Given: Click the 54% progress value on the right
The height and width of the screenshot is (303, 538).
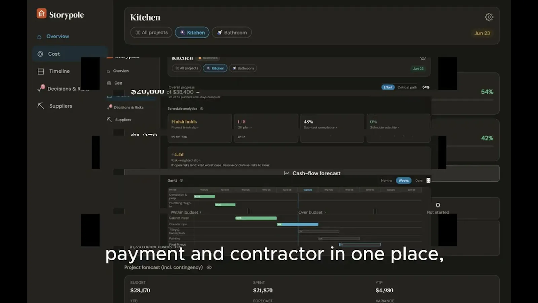Looking at the screenshot, I should pyautogui.click(x=487, y=92).
